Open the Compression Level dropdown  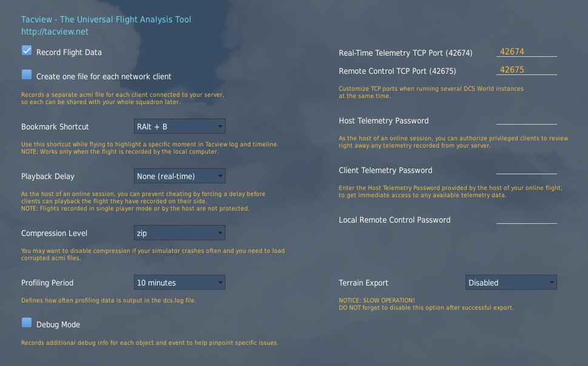point(179,233)
